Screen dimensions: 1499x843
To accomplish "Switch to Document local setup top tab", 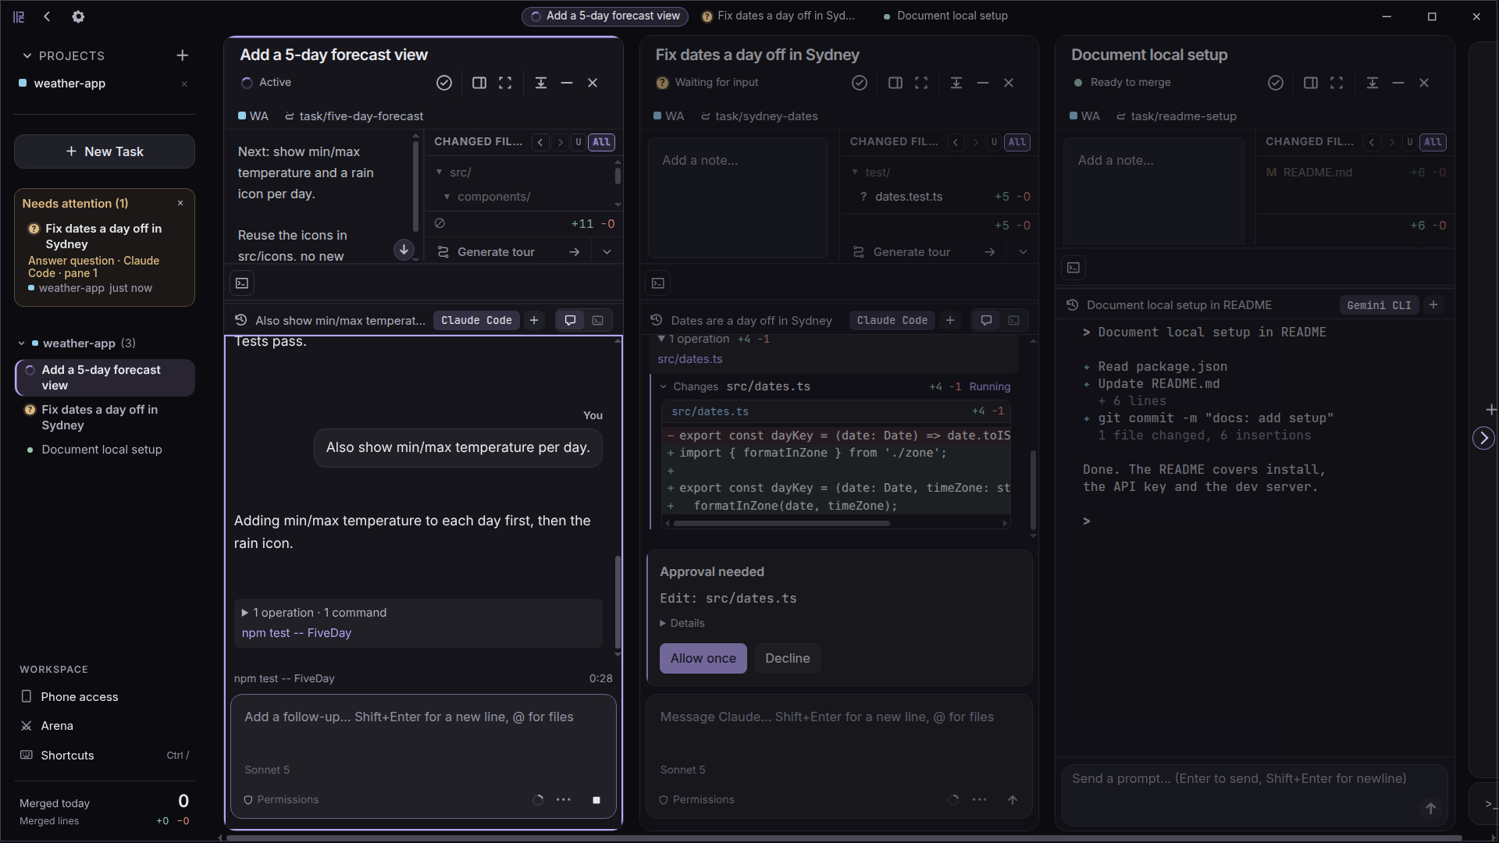I will click(x=945, y=16).
